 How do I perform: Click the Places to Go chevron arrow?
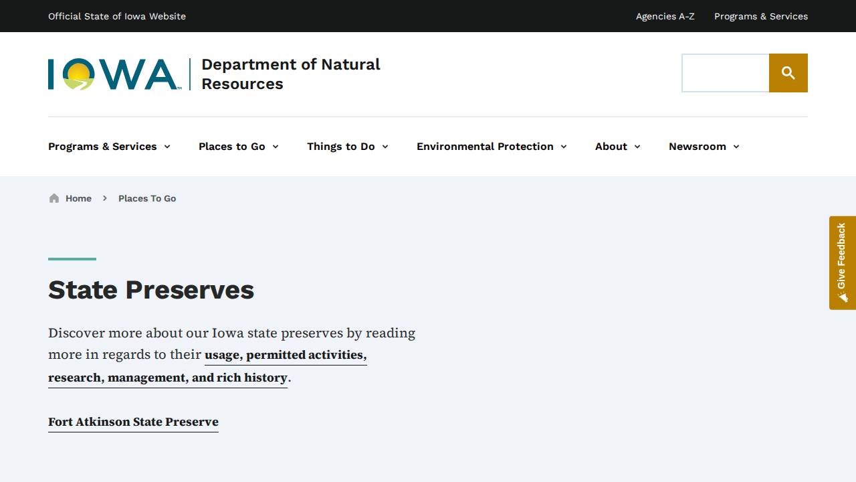coord(276,147)
